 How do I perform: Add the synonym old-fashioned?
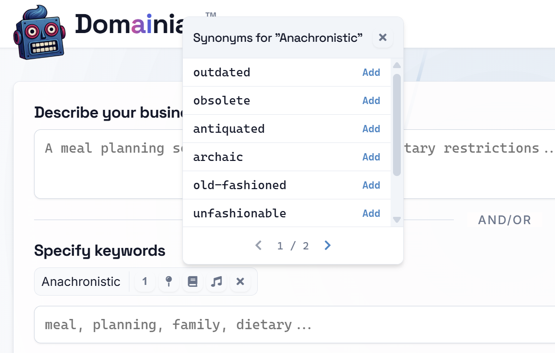click(371, 185)
